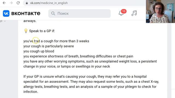Click the browser back arrow

pyautogui.click(x=4, y=3)
